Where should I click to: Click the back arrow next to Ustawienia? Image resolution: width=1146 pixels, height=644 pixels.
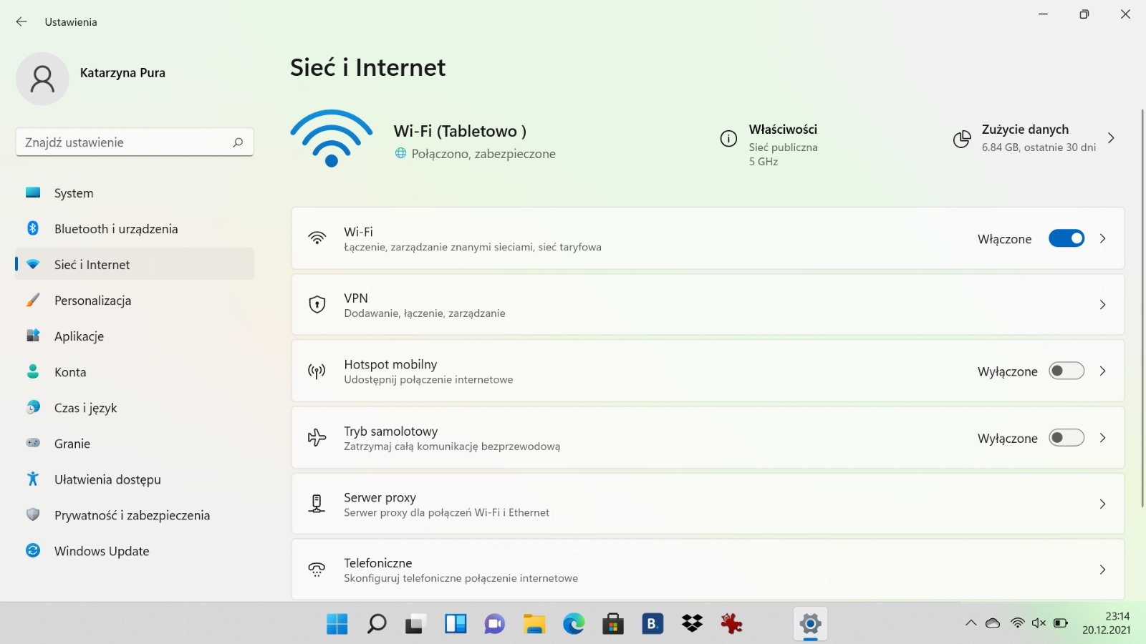click(21, 21)
